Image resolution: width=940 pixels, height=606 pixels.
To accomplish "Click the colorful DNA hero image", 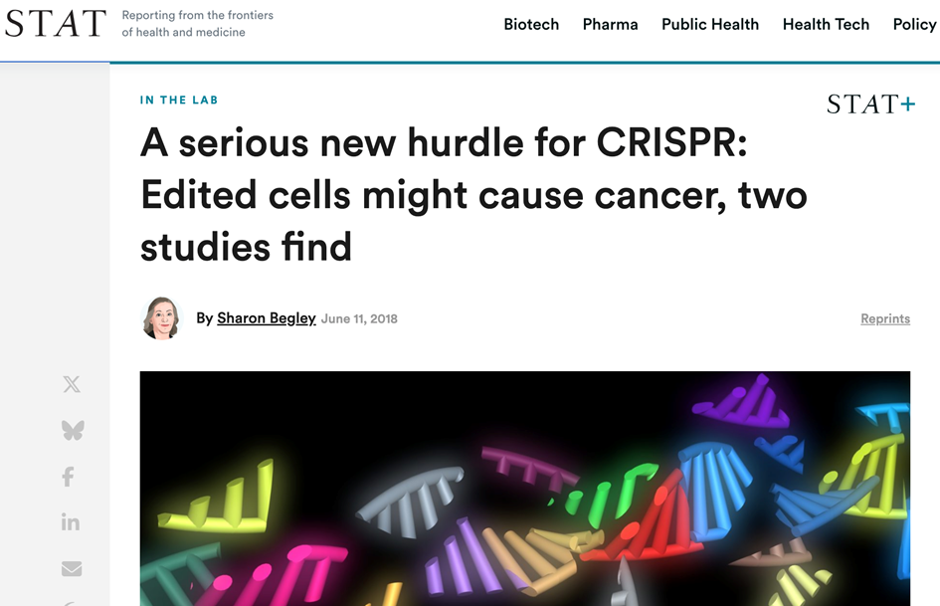I will coord(524,488).
